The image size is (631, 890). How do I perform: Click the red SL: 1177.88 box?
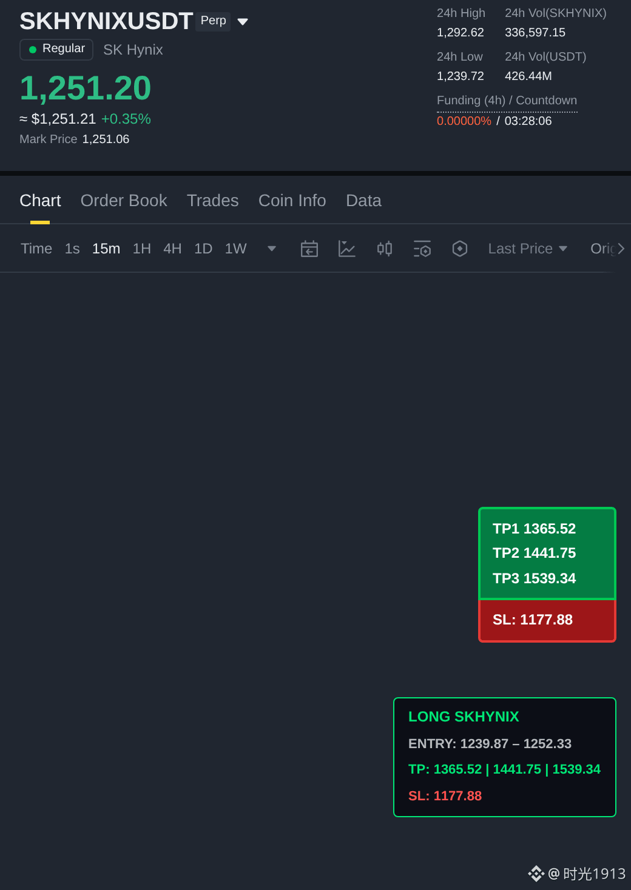[x=547, y=620]
